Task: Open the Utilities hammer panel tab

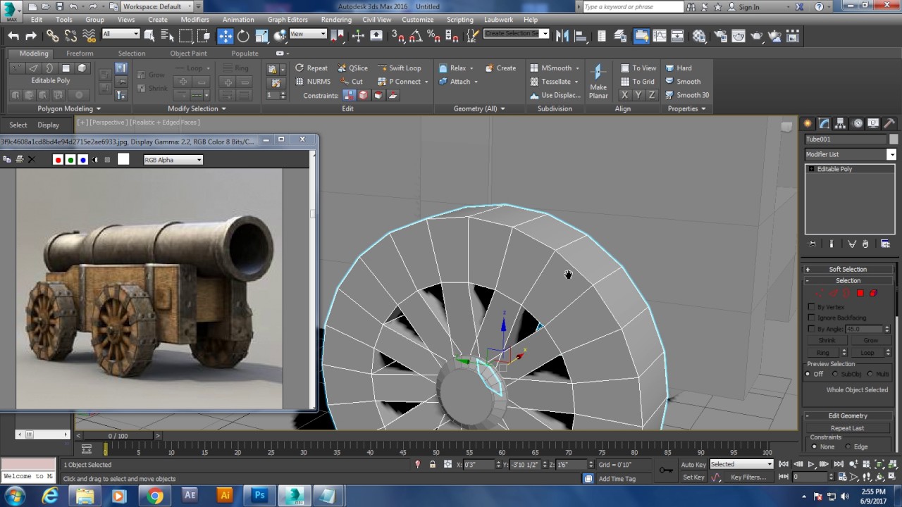Action: (889, 123)
